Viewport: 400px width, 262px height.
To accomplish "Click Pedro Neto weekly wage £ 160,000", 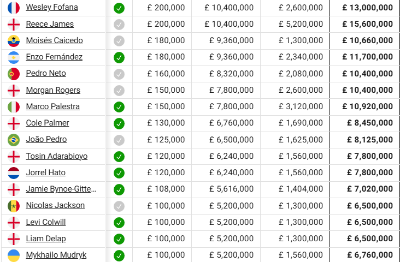I will [x=166, y=74].
